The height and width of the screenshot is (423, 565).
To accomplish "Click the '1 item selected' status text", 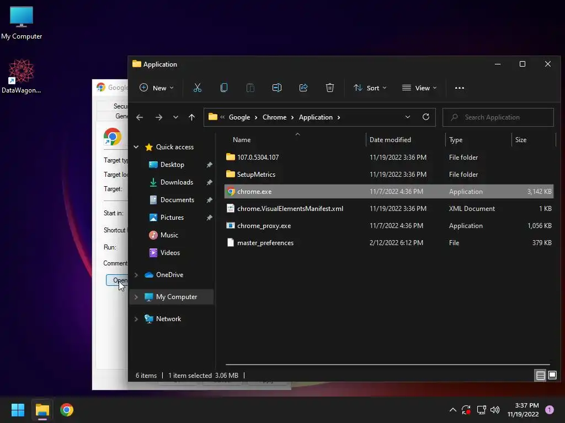I will [x=190, y=376].
